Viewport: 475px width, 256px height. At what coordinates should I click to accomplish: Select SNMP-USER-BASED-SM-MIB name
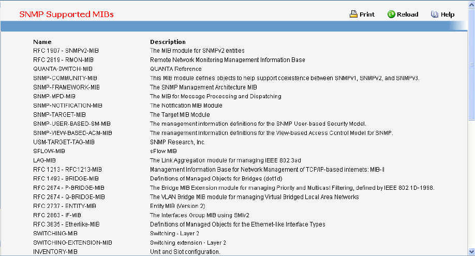pyautogui.click(x=72, y=124)
